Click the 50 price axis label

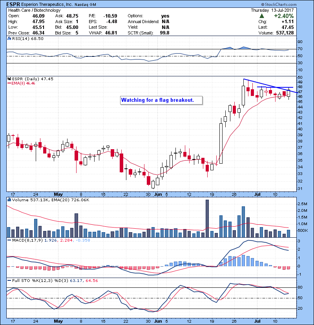coord(300,78)
